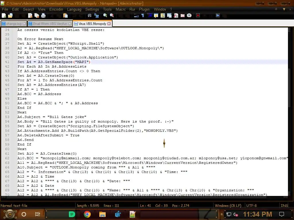Toggle the monitoring eye icon
The height and width of the screenshot is (220, 294).
(x=189, y=15)
